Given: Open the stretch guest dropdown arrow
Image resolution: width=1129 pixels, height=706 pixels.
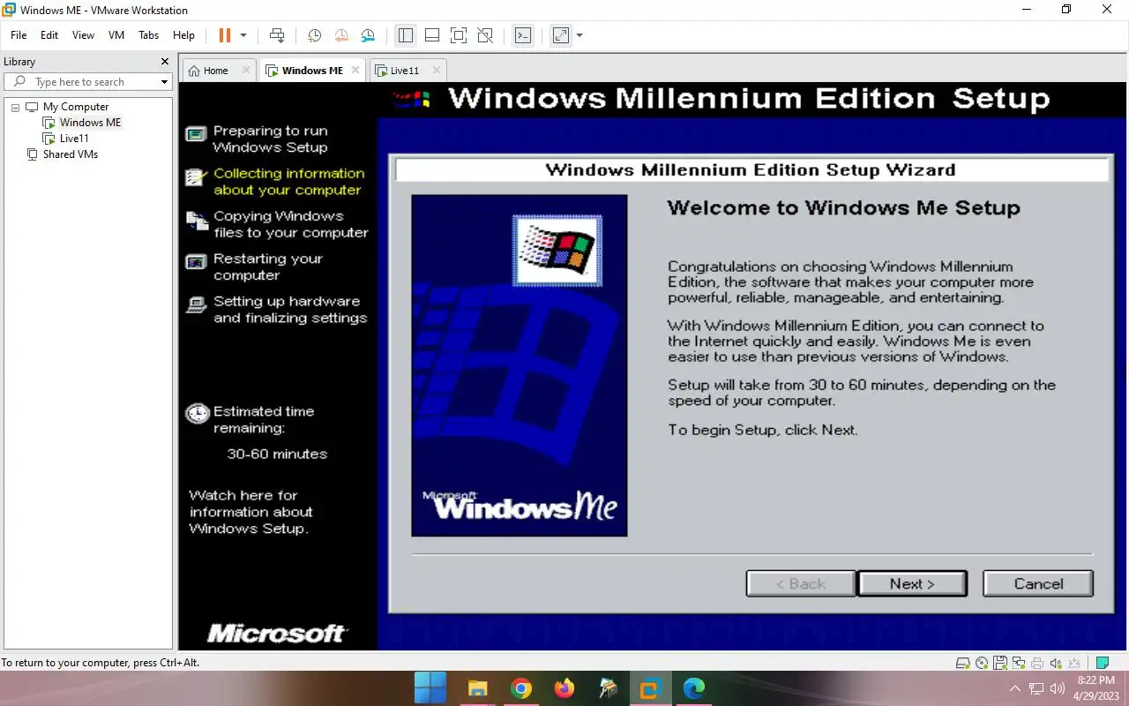Looking at the screenshot, I should (579, 35).
